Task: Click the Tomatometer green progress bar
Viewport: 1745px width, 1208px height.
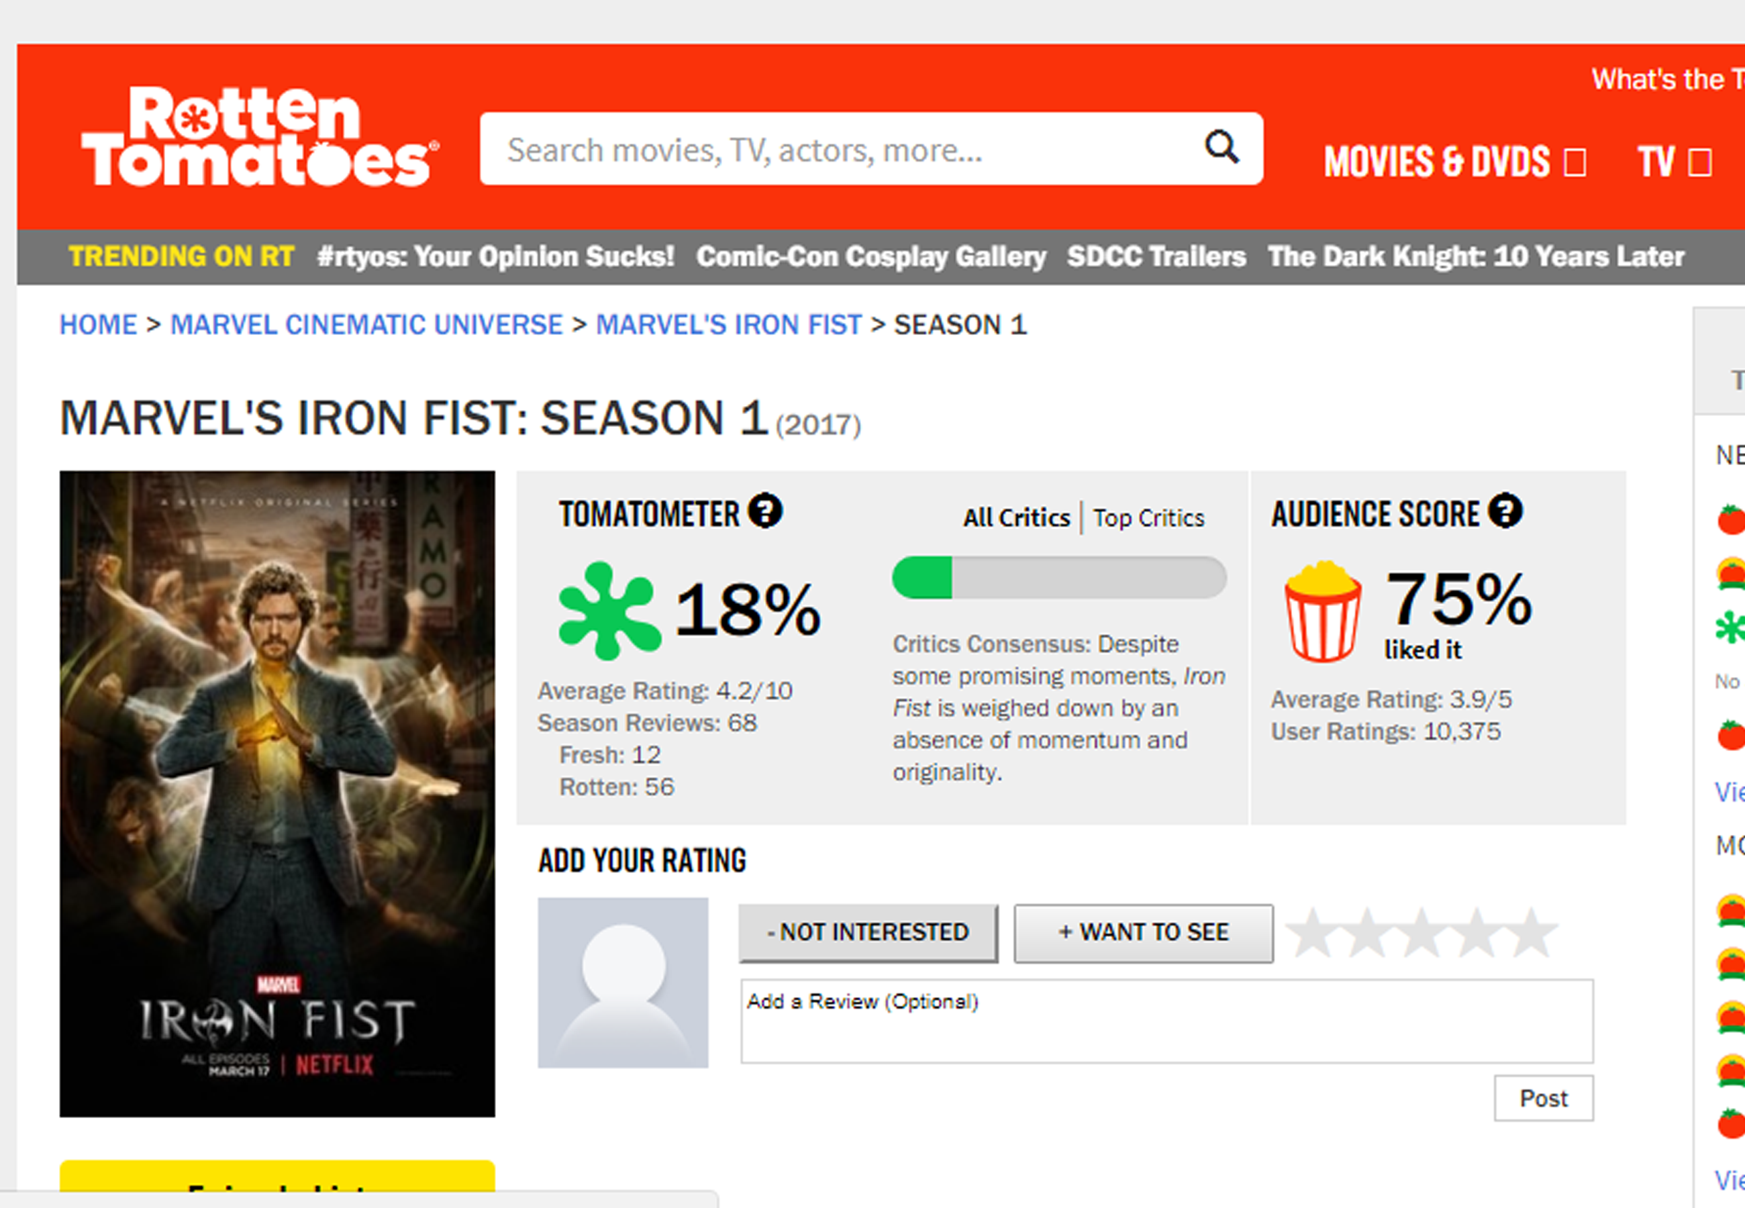Action: point(1058,578)
